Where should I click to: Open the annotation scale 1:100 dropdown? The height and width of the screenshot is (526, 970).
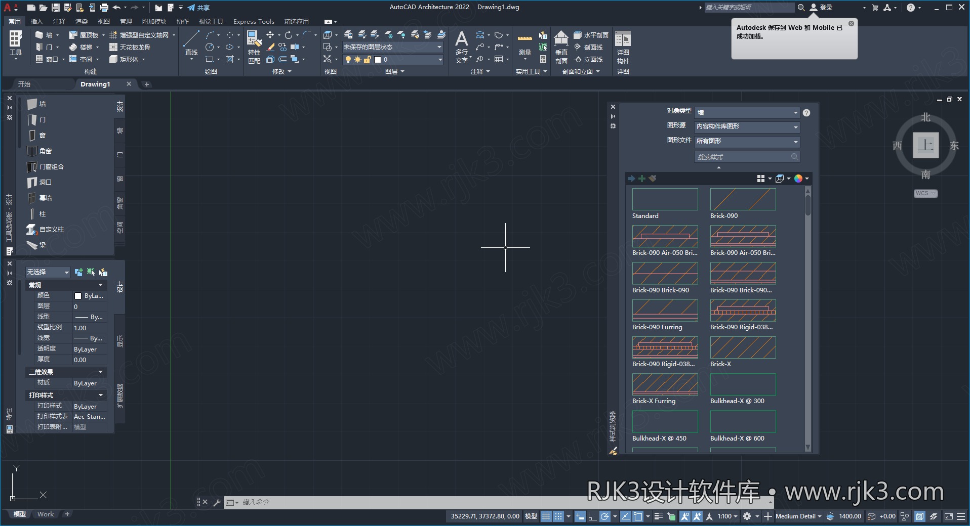pyautogui.click(x=727, y=516)
